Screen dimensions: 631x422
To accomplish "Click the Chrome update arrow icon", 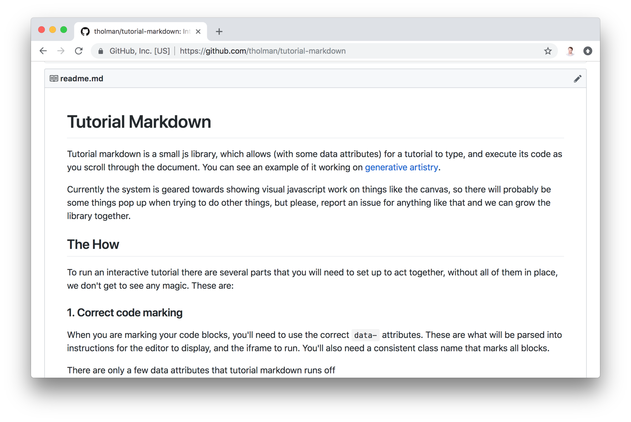I will [x=588, y=51].
